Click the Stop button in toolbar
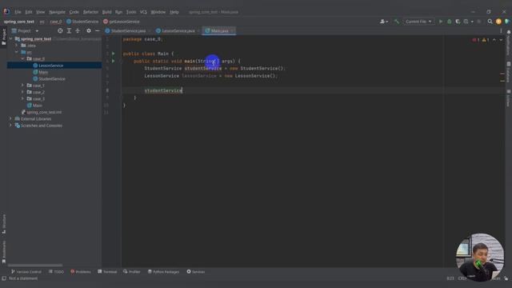 (x=479, y=22)
